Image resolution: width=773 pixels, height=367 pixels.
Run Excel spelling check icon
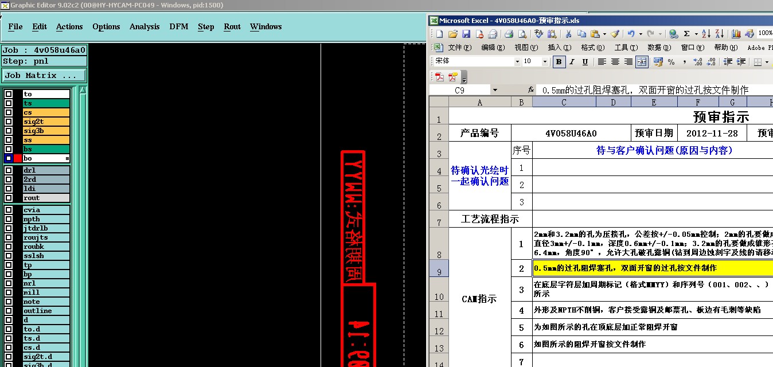538,34
